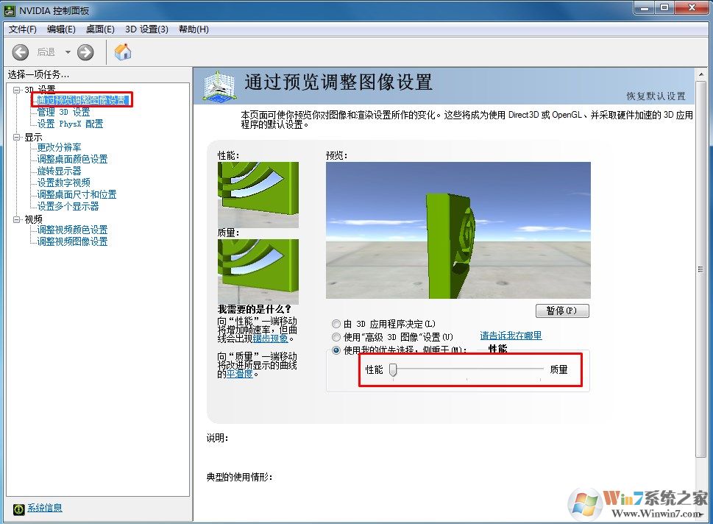Image resolution: width=713 pixels, height=524 pixels.
Task: Click 恢复默认设置 link
Action: 656,96
